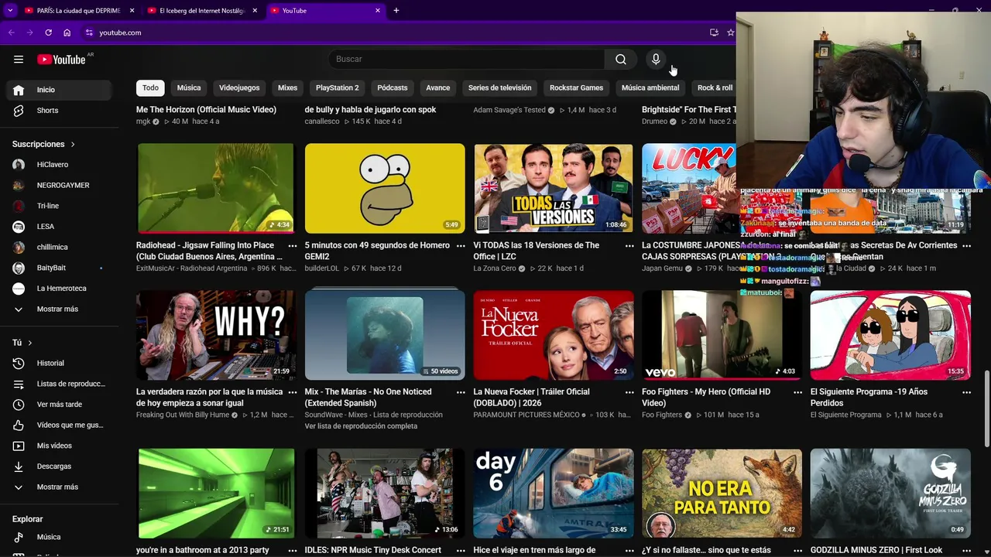Open the Avance filter chip
Viewport: 991px width, 557px height.
[x=437, y=87]
